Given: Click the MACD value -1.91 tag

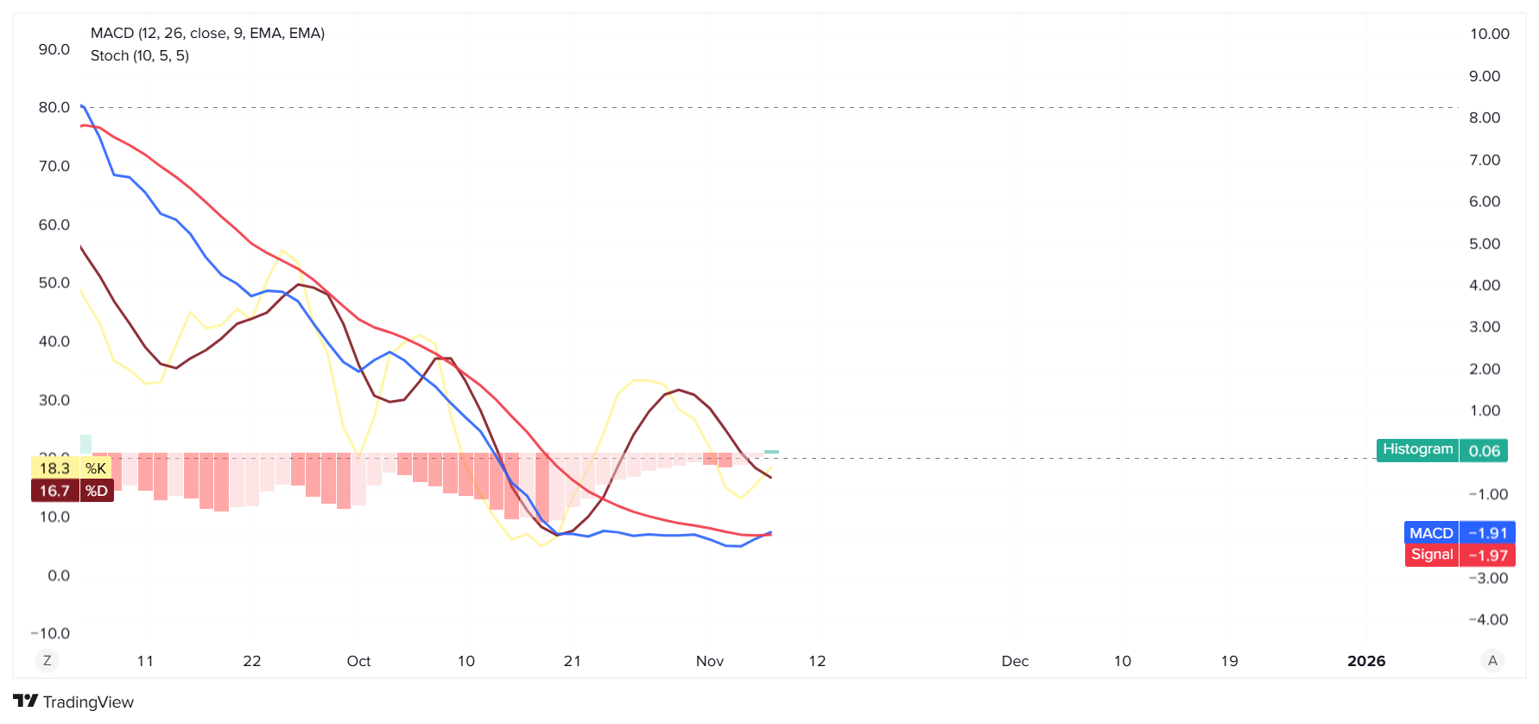Looking at the screenshot, I should (1487, 533).
